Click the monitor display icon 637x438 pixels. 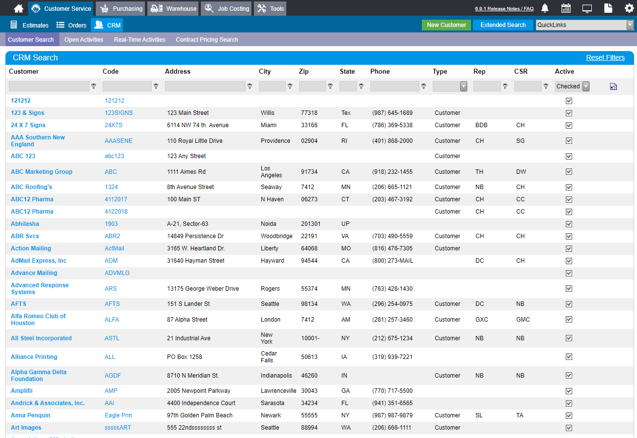[587, 8]
